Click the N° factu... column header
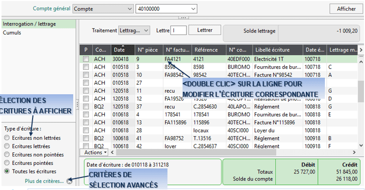The height and width of the screenshot is (190, 365). click(x=177, y=50)
